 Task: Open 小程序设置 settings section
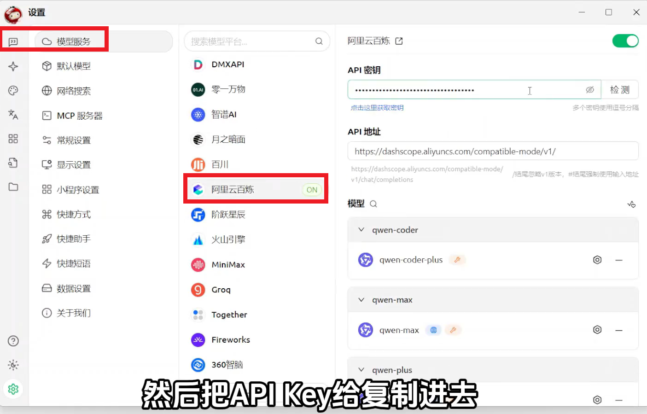point(104,189)
